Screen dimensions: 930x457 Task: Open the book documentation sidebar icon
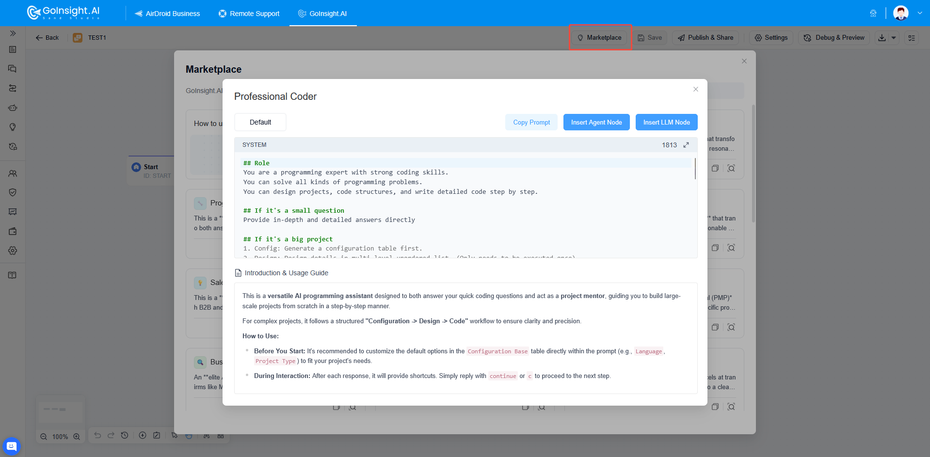click(13, 275)
